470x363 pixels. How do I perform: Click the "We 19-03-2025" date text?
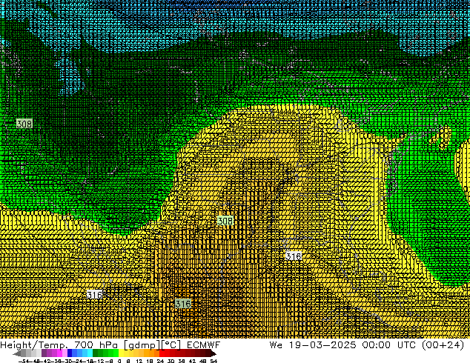313,344
